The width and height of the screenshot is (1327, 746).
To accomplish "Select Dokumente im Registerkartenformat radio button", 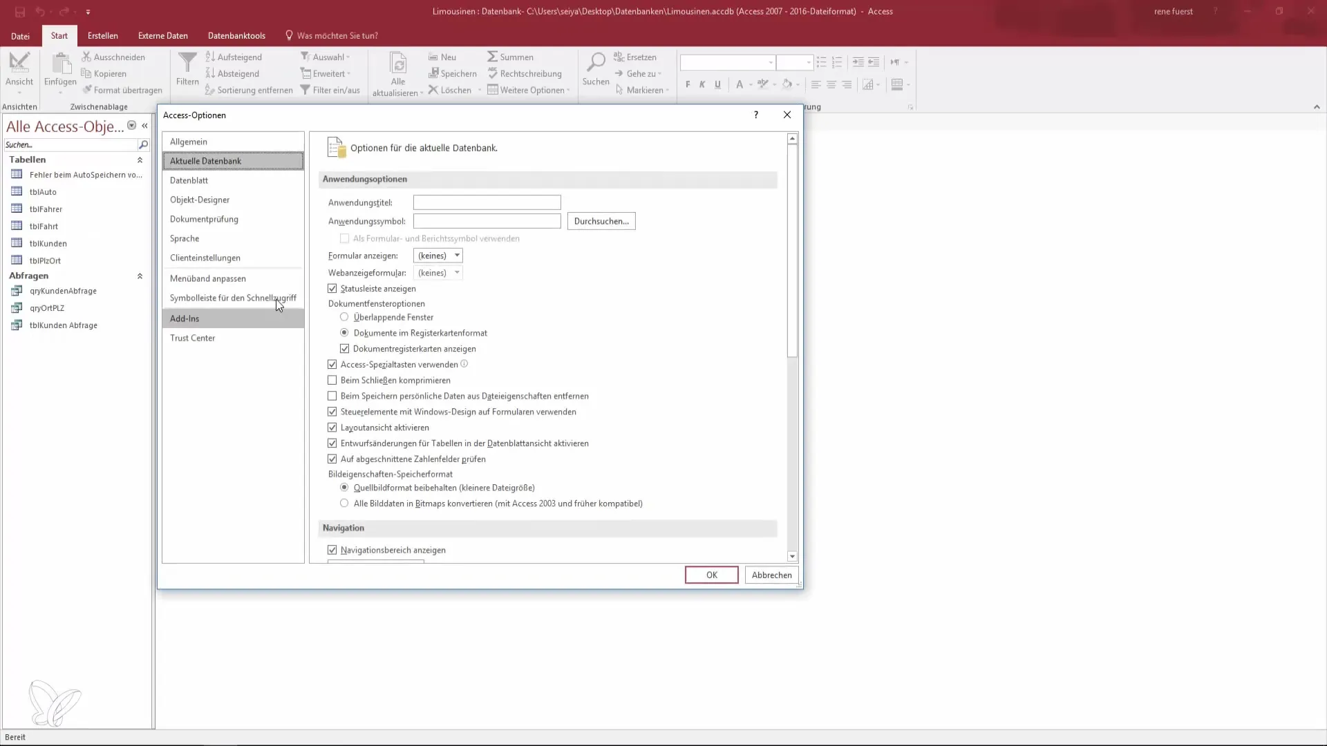I will pyautogui.click(x=344, y=333).
